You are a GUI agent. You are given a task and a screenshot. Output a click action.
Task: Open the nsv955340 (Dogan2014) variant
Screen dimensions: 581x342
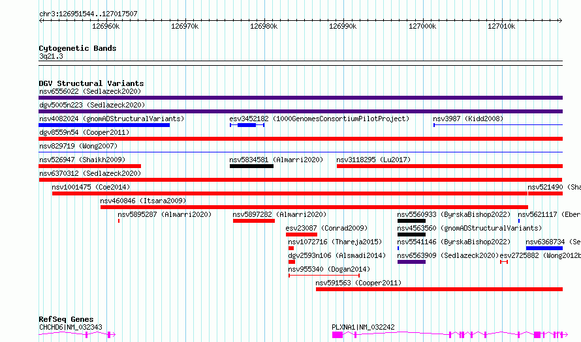329,269
